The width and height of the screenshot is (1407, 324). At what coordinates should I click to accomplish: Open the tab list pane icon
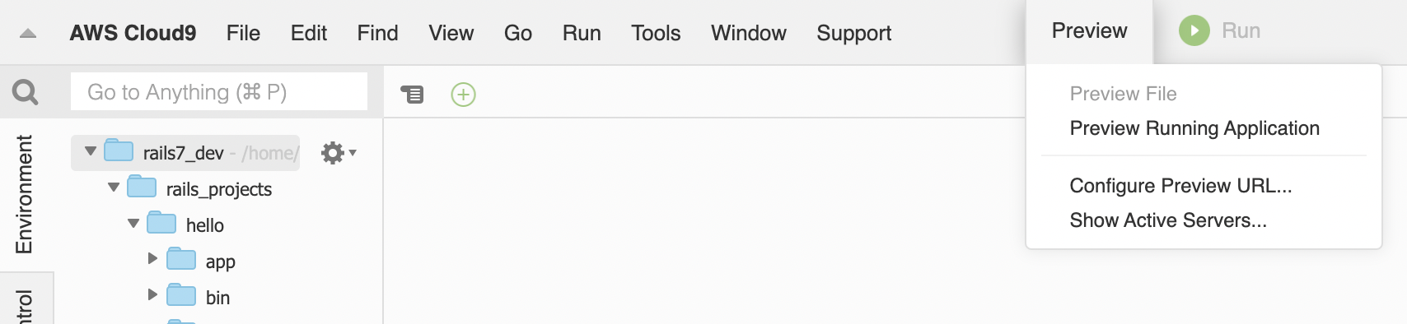pos(412,95)
